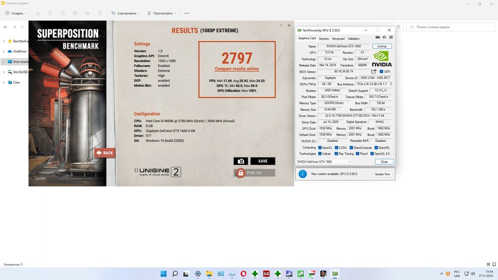Viewport: 498px width, 280px height.
Task: Open Compare results online link
Action: tap(237, 69)
